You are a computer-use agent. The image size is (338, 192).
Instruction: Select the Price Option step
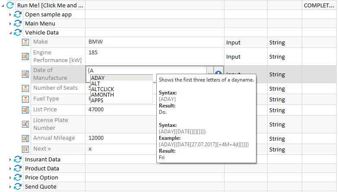41,178
